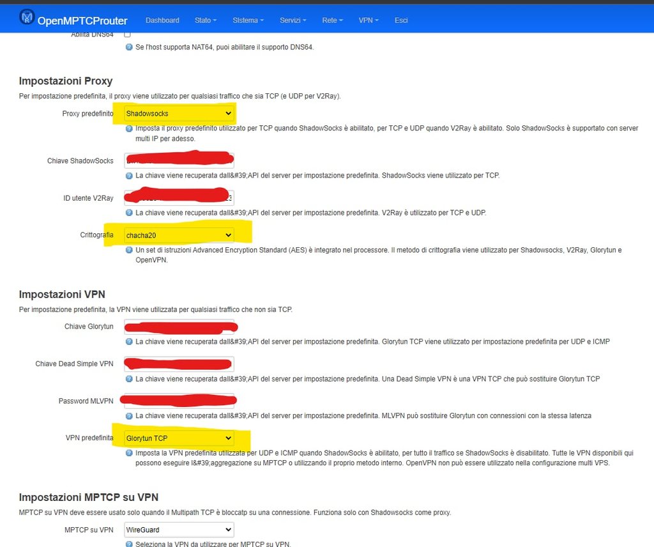Click the info icon under Chiave Glorytun
The height and width of the screenshot is (547, 654).
(x=129, y=342)
